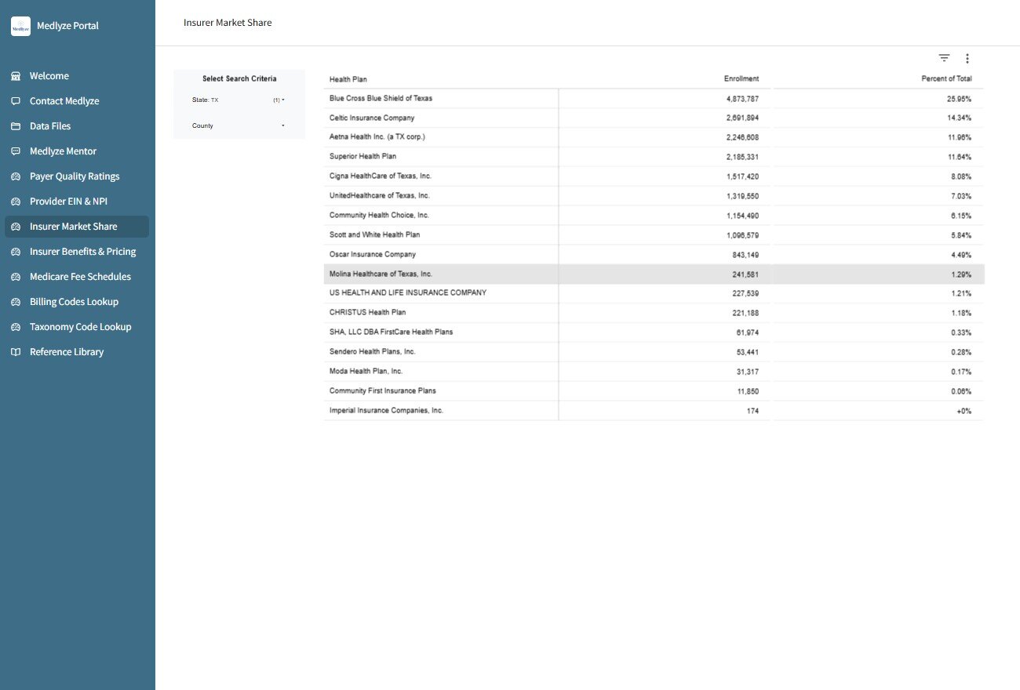Screen dimensions: 1020x690
Task: Click the Medlyze Mentor message icon
Action: pos(15,151)
